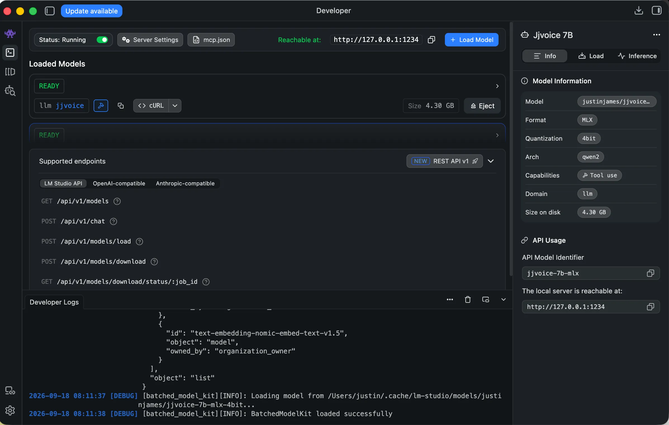
Task: Click the Update available button
Action: click(92, 11)
